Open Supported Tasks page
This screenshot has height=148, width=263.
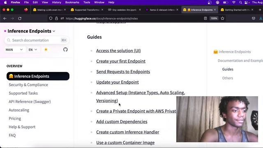[23, 93]
